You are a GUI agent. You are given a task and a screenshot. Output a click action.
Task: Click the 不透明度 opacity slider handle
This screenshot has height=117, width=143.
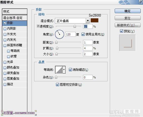coord(75,26)
